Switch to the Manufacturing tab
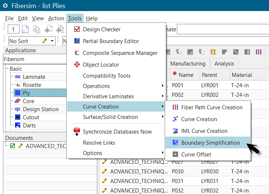The image size is (269, 194). 188,64
